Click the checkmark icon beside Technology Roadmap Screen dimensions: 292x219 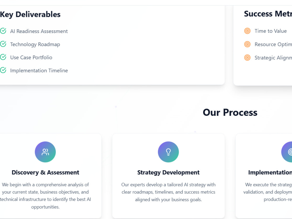(x=3, y=44)
